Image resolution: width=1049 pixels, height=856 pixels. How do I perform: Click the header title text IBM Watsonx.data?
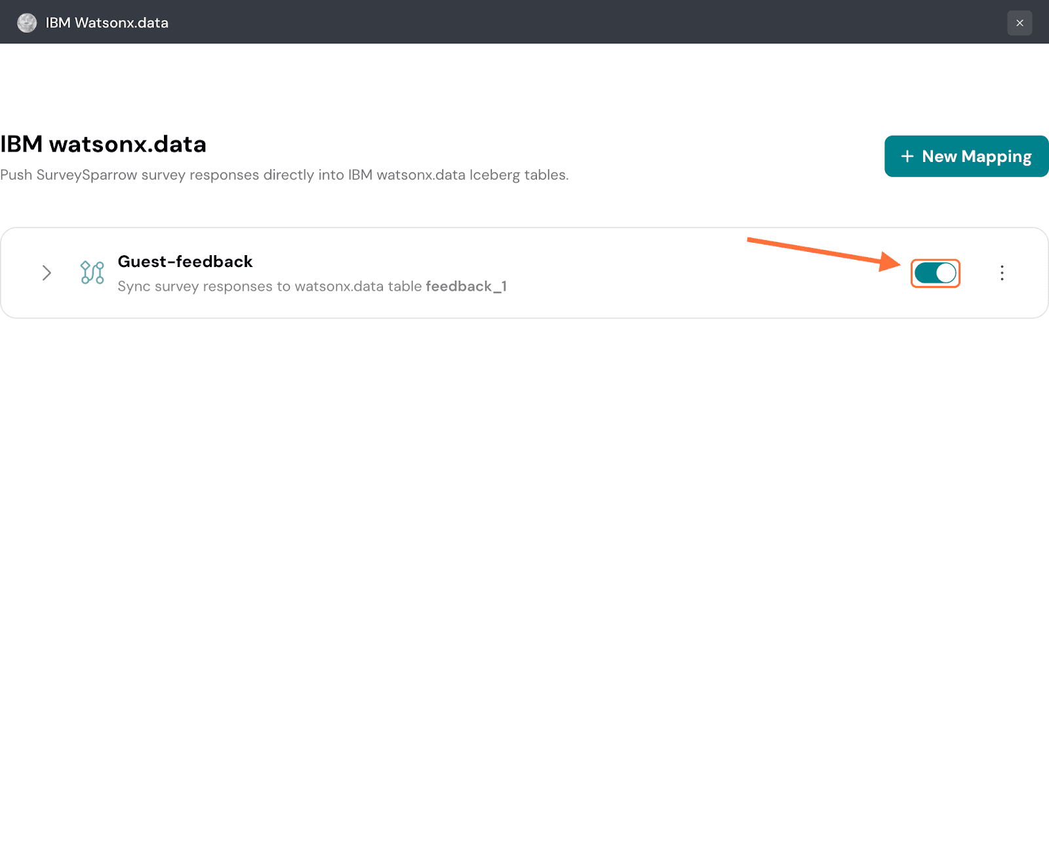[x=107, y=23]
